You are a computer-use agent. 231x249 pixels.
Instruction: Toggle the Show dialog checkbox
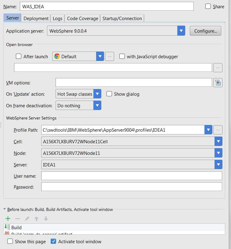pyautogui.click(x=109, y=94)
